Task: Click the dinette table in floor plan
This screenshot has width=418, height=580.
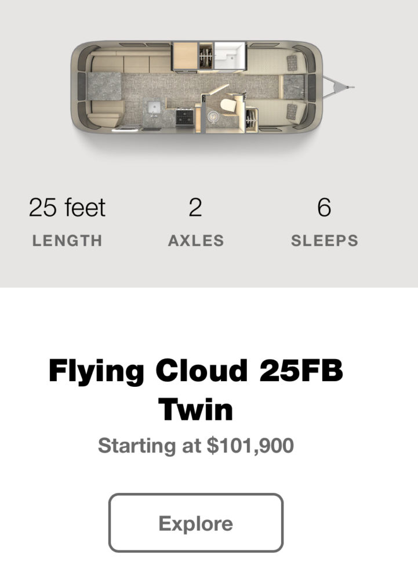Action: [x=104, y=86]
